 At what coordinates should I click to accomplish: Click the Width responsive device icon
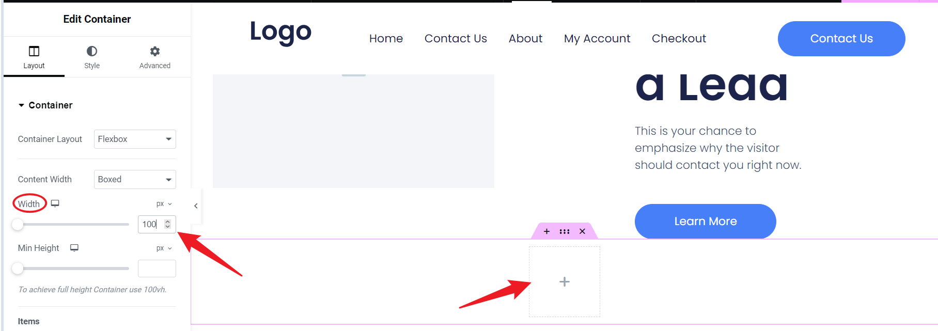(55, 203)
